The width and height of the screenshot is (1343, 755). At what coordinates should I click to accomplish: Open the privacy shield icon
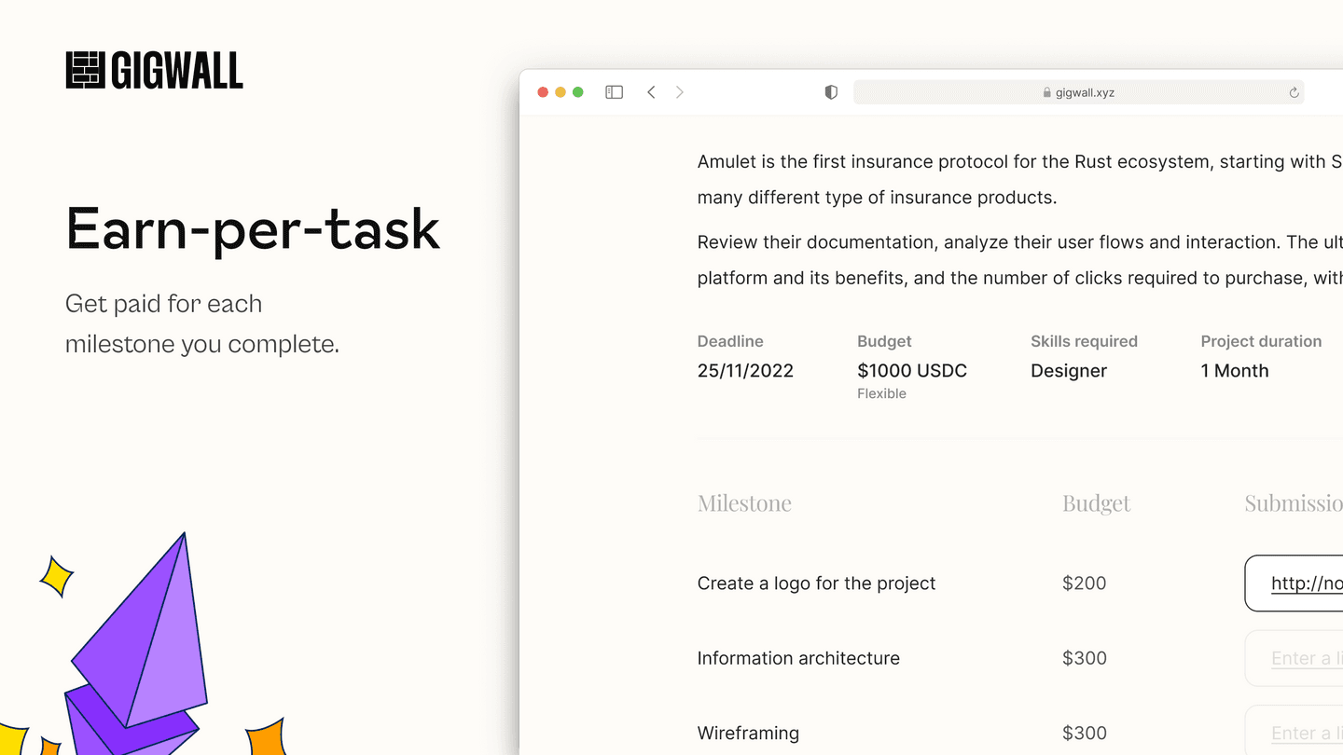[x=831, y=92]
